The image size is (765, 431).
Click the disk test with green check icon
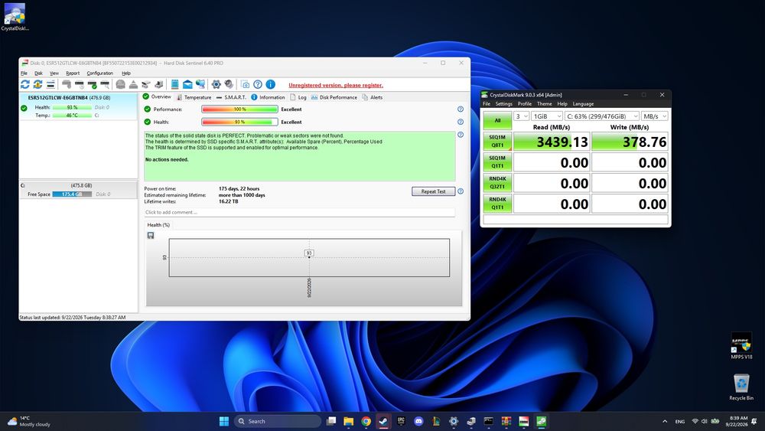(x=93, y=84)
